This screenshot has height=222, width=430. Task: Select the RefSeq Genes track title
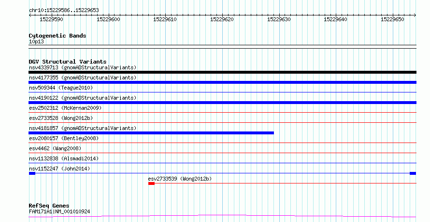(x=49, y=206)
